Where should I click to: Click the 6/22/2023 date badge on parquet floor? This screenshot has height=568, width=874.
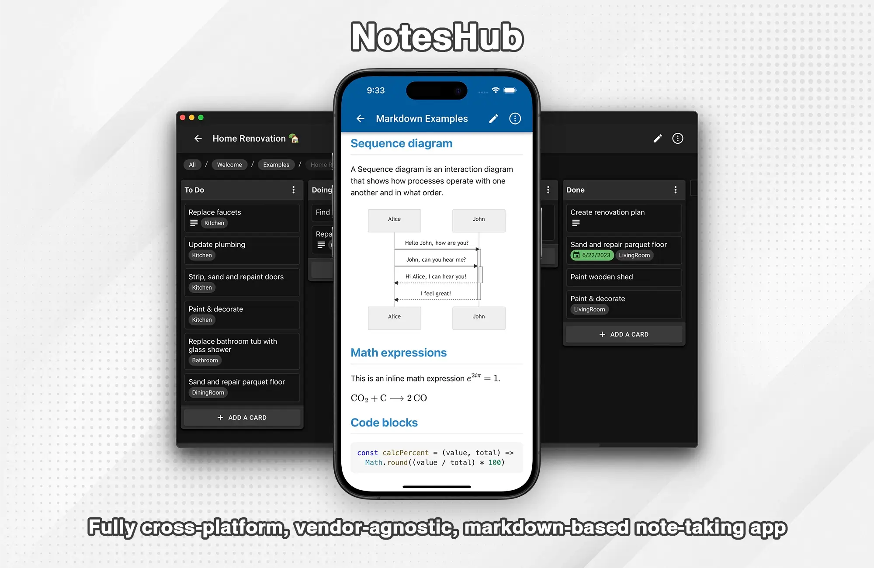[x=590, y=255]
